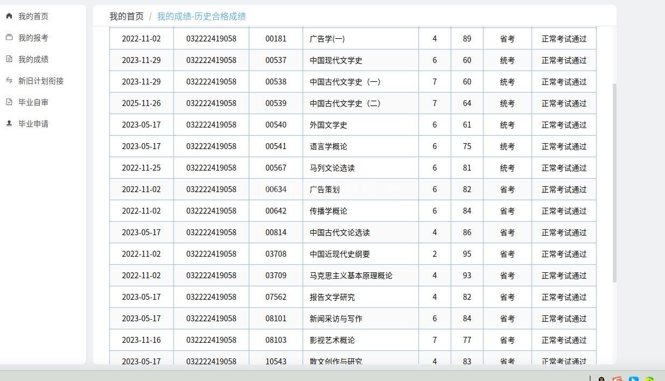Open 我的报考 in the sidebar menu

(33, 38)
